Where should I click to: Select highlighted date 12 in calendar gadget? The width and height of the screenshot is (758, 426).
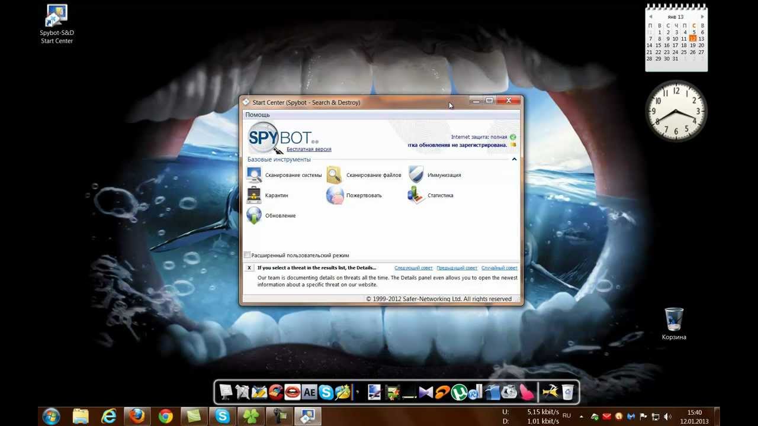pyautogui.click(x=692, y=38)
